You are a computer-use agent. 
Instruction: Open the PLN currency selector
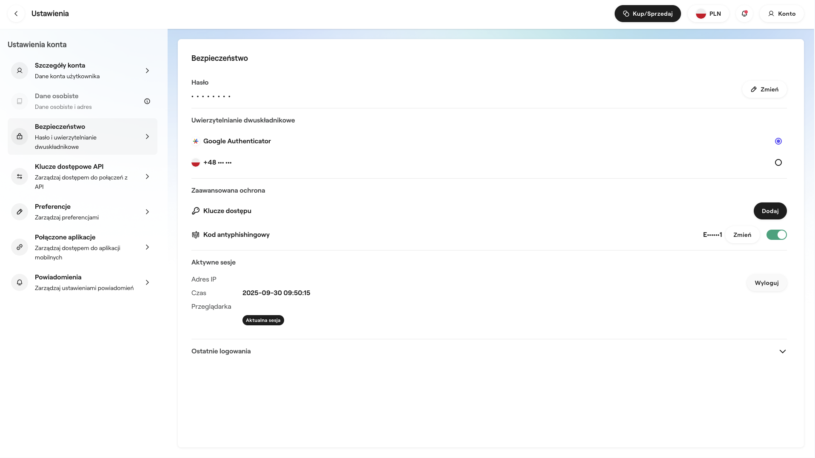point(708,14)
